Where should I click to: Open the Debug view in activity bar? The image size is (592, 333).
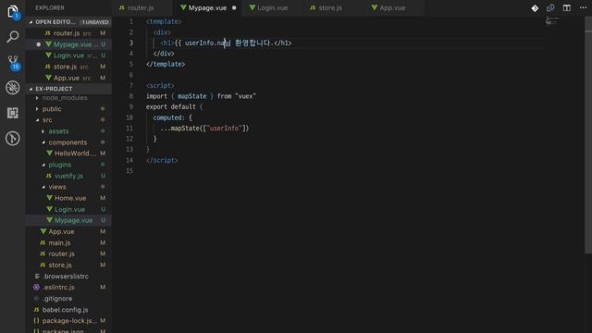click(x=12, y=88)
